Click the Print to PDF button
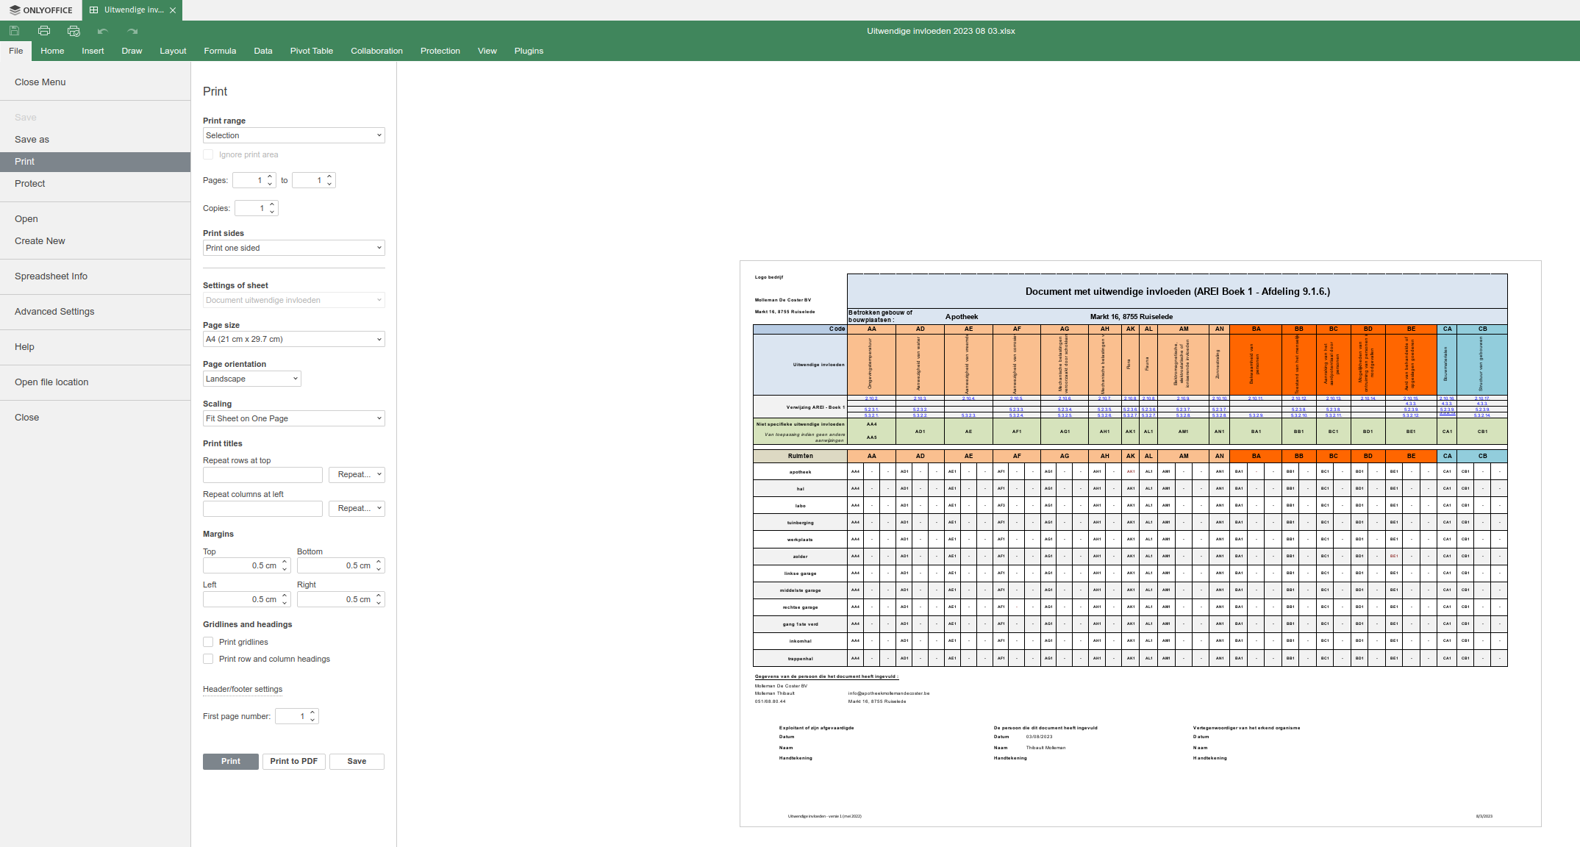 [293, 761]
